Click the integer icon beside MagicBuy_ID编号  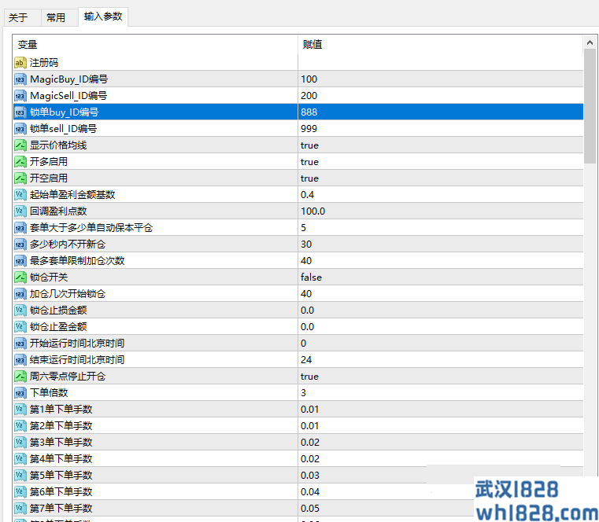(20, 79)
